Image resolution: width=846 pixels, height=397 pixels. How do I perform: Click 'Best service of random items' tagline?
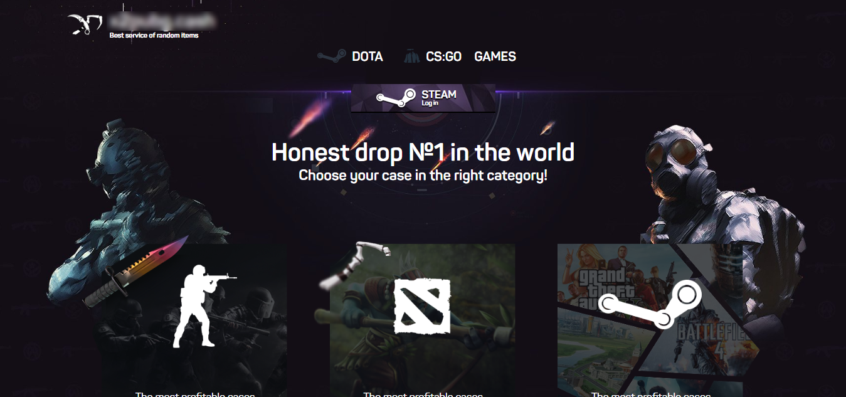[x=154, y=36]
